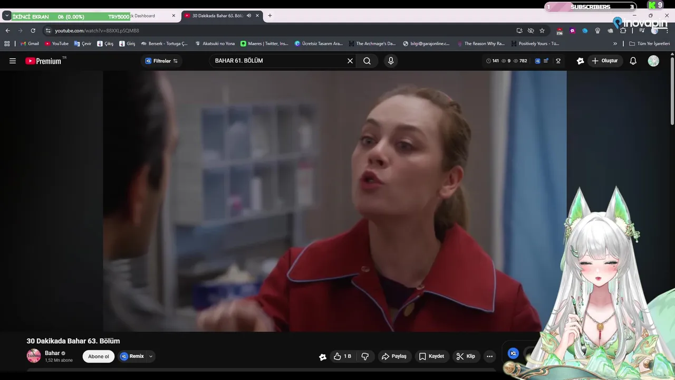Dislike the video with thumbs down
Viewport: 675px width, 380px height.
pyautogui.click(x=365, y=356)
